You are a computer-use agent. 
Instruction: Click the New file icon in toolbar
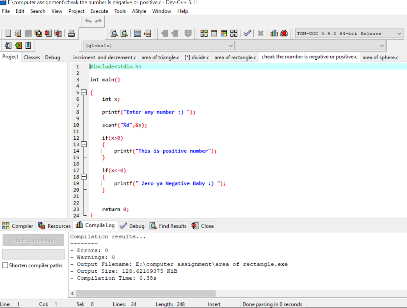tap(8, 33)
